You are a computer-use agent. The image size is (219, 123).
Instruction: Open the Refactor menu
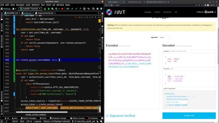coord(36,5)
